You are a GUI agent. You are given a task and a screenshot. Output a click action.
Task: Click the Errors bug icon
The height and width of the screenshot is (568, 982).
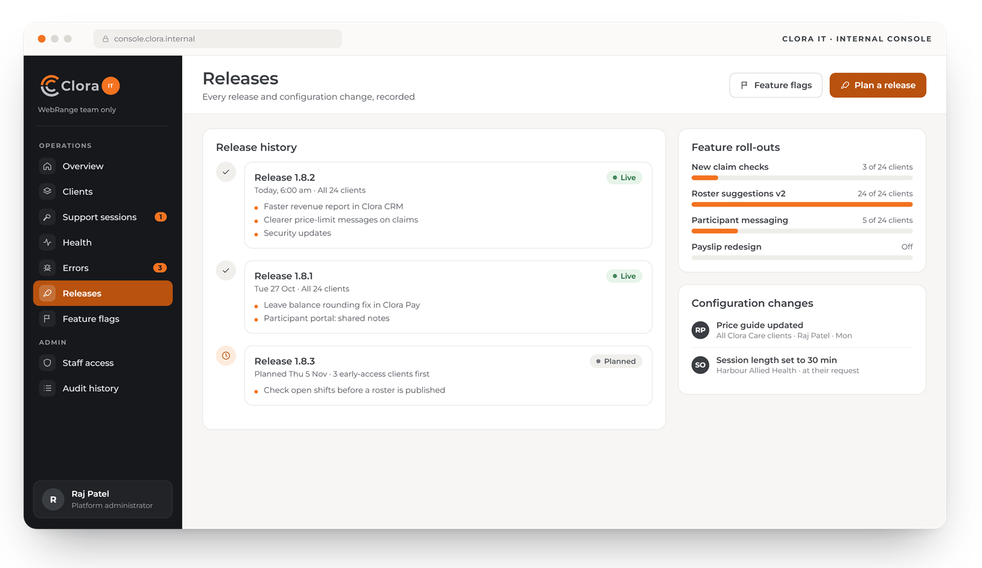pyautogui.click(x=47, y=268)
